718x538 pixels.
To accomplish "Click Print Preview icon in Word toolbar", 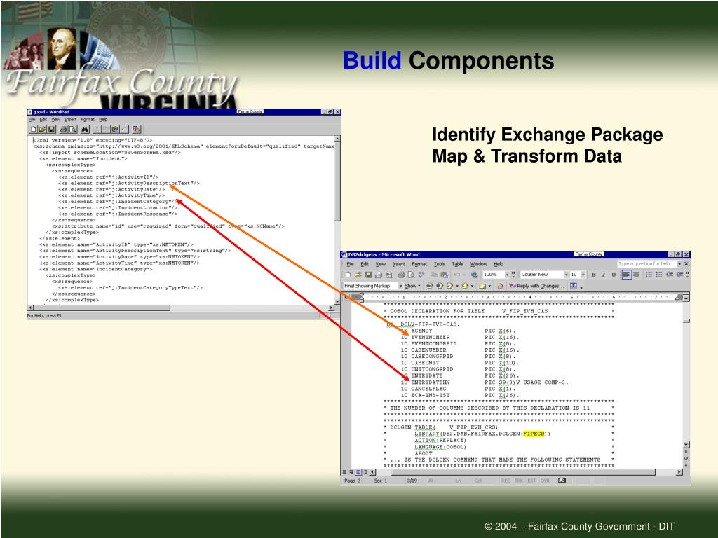I will (412, 275).
